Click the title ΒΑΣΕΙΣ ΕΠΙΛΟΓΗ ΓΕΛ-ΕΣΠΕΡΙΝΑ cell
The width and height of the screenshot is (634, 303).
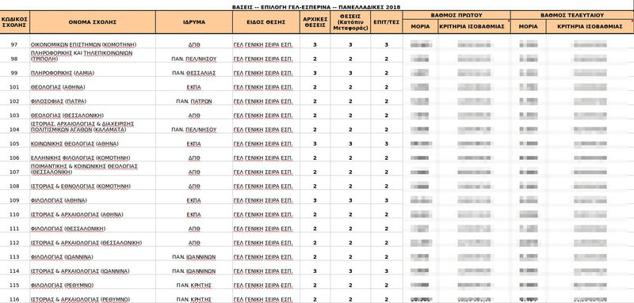pos(316,7)
